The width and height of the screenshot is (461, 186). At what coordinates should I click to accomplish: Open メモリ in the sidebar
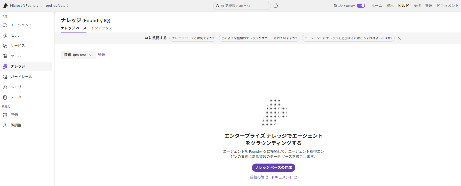(26, 87)
